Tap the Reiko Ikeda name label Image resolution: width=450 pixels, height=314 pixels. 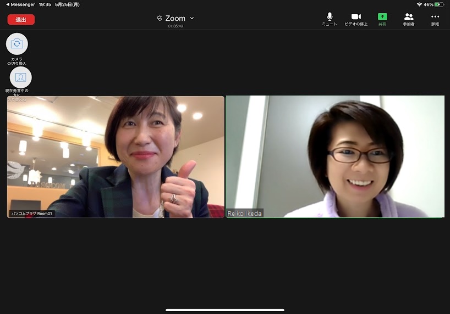[244, 214]
